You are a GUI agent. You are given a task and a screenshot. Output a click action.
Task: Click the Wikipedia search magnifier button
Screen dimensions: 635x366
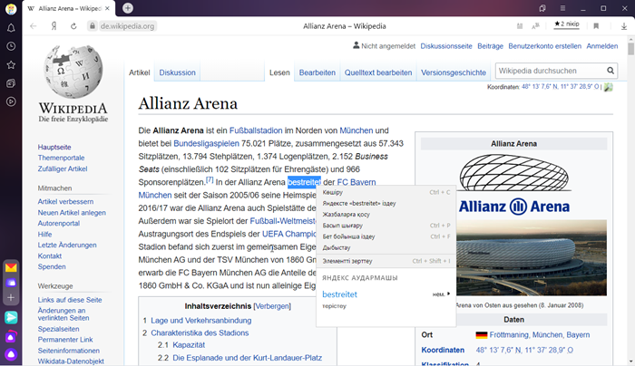(611, 71)
